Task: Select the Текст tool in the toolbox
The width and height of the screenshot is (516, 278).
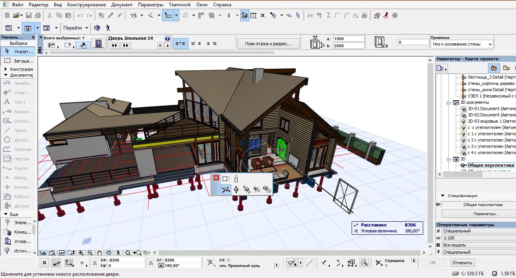Action: [x=18, y=102]
